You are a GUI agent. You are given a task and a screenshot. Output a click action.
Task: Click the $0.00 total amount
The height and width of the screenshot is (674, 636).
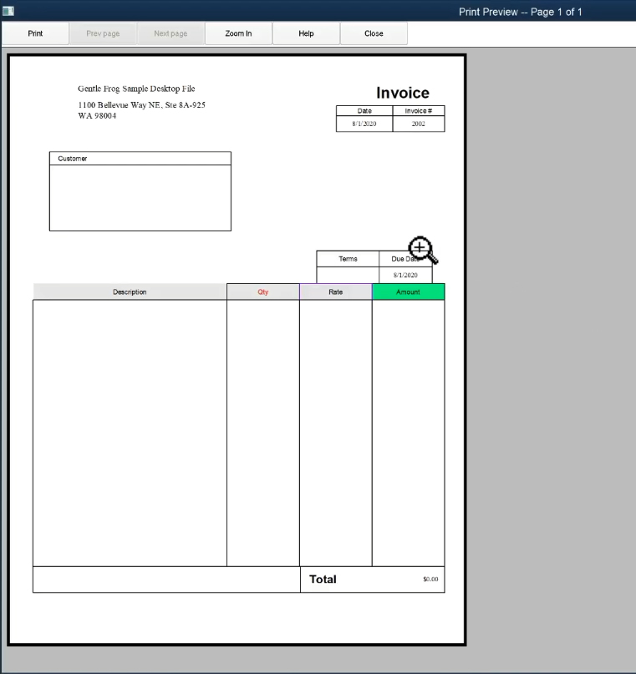[430, 580]
